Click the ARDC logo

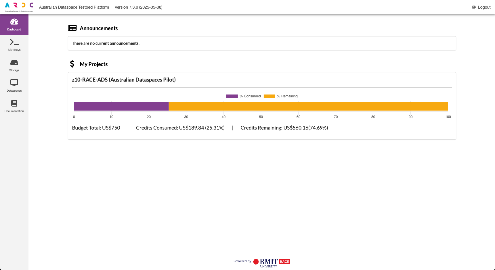click(19, 7)
